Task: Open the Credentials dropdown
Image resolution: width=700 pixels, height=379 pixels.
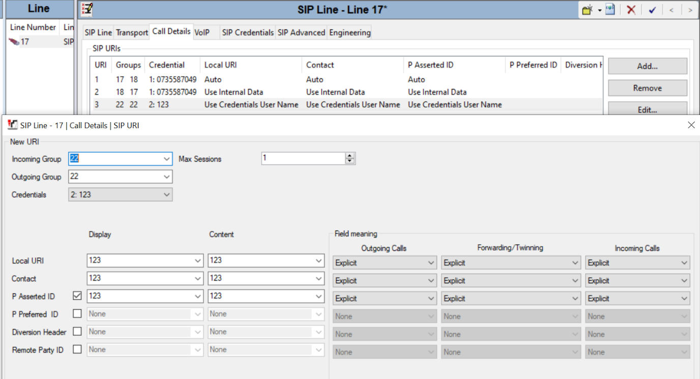Action: tap(167, 194)
